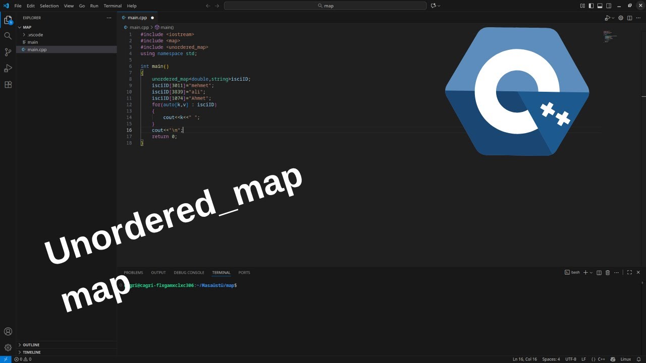Go forward using the navigation right arrow
The height and width of the screenshot is (363, 646).
217,6
